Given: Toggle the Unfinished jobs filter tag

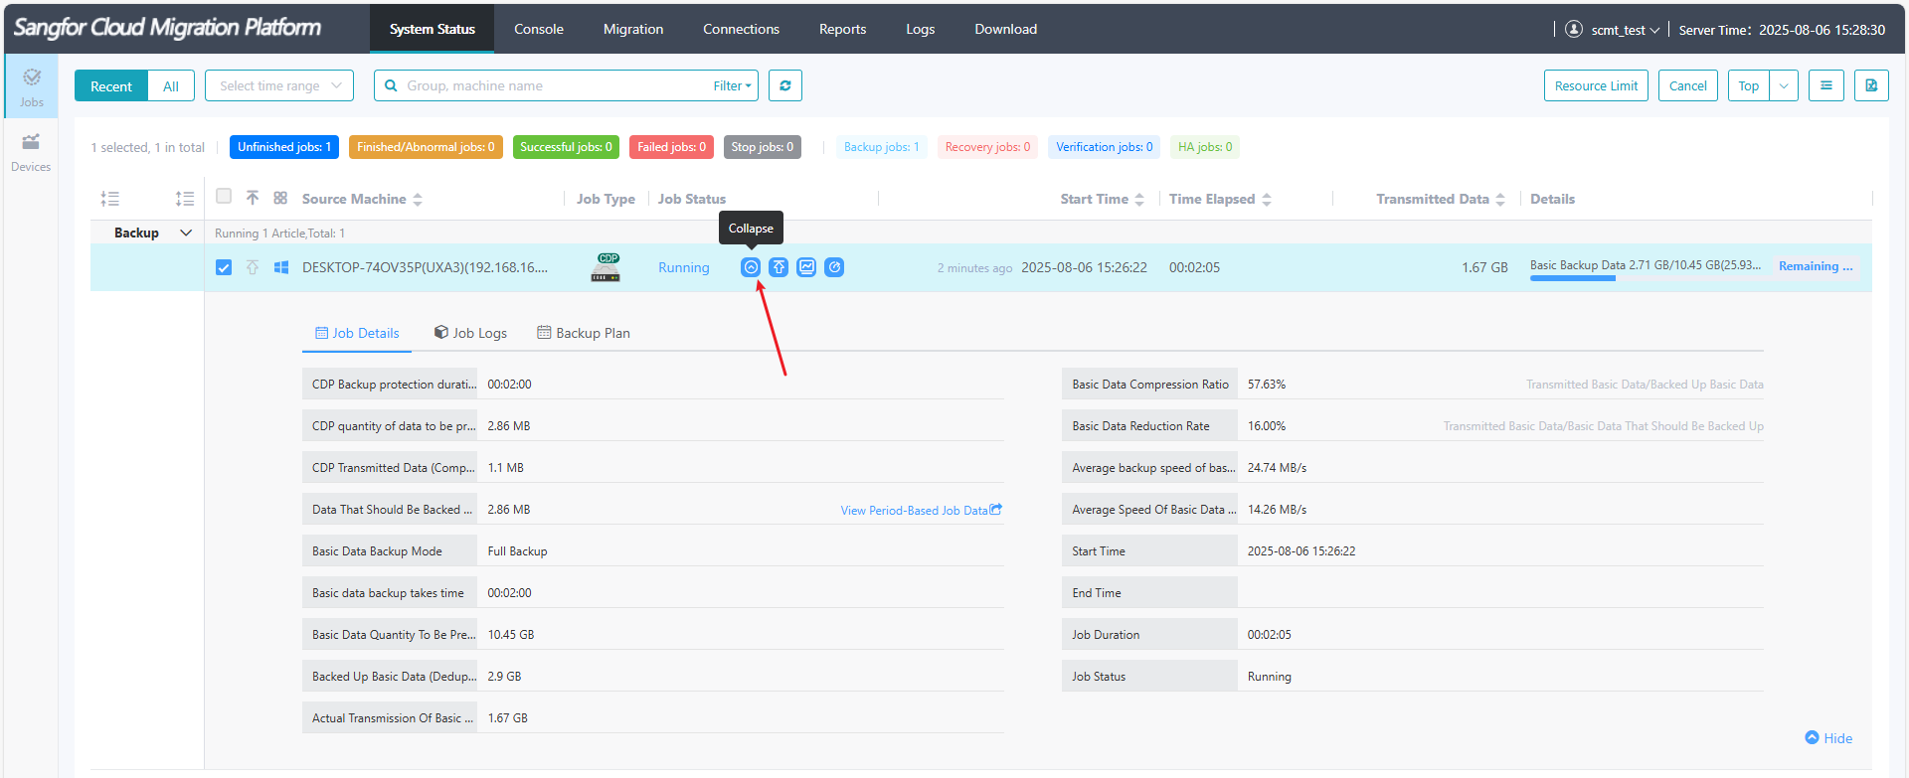Looking at the screenshot, I should [x=284, y=147].
